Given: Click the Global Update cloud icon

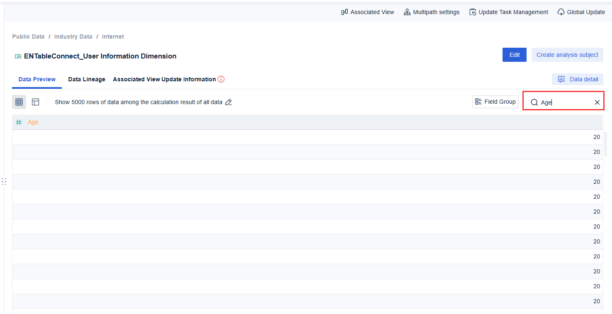Looking at the screenshot, I should coord(561,12).
